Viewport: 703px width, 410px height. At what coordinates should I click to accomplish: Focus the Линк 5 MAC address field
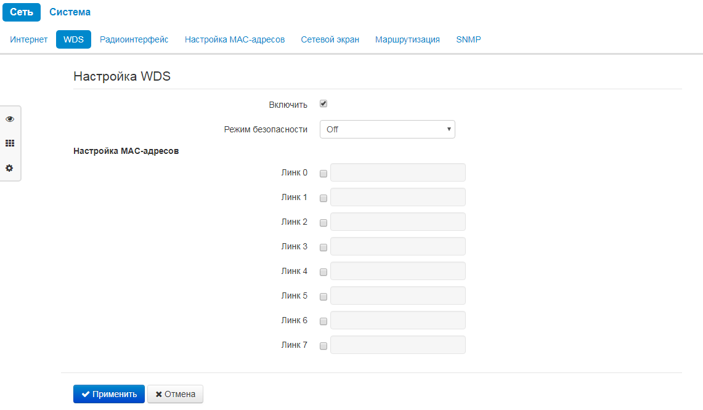[x=397, y=295]
